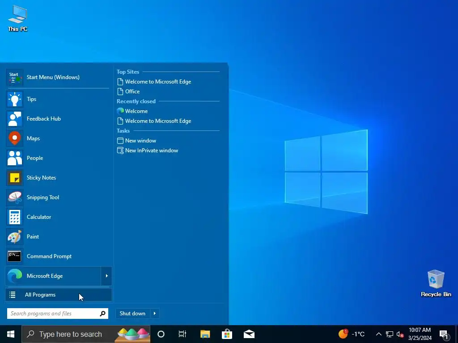The width and height of the screenshot is (458, 343).
Task: Open Cortana circle icon in taskbar
Action: click(x=161, y=334)
